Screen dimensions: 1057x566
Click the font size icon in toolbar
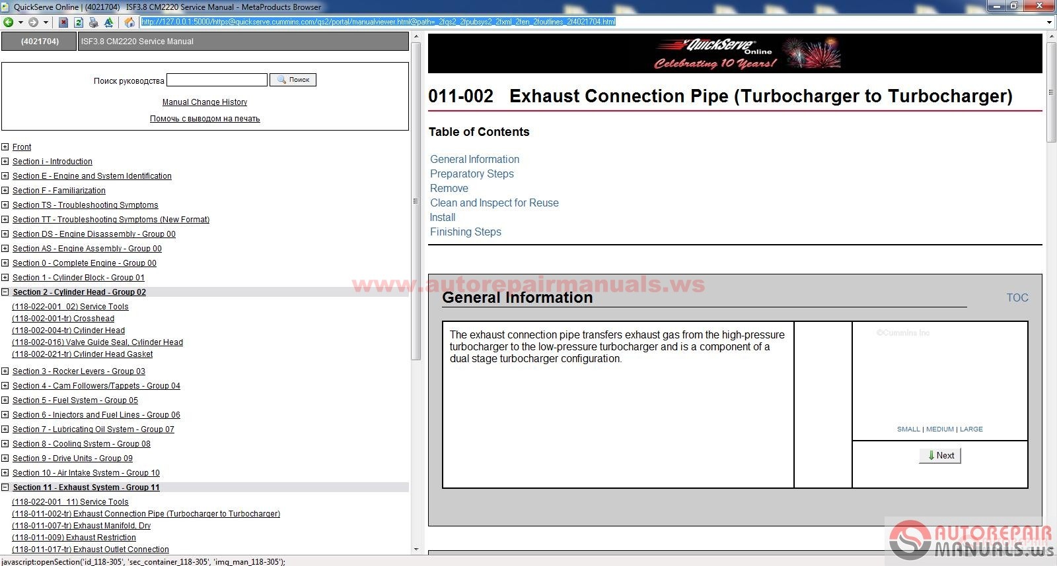109,22
